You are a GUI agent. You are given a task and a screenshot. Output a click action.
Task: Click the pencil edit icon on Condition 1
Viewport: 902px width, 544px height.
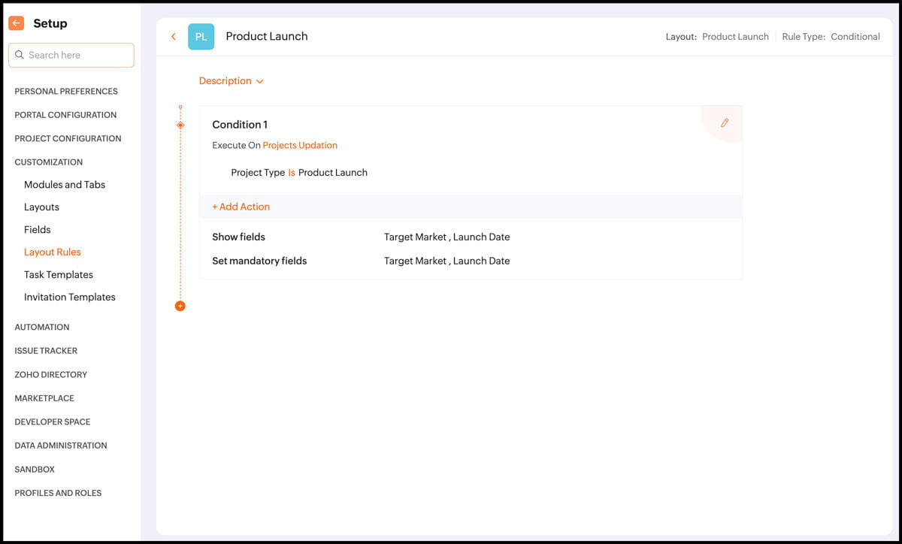[x=725, y=122]
